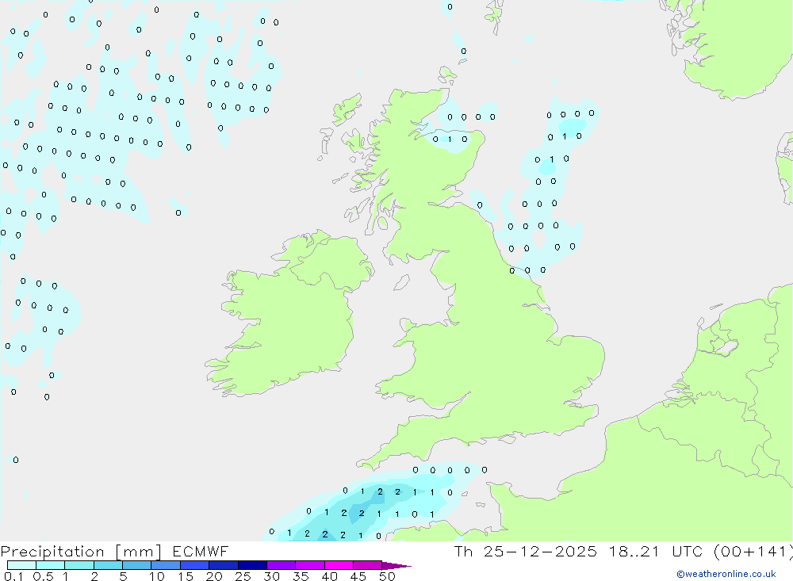
Task: Click the '10' legend scale value
Action: 157,576
